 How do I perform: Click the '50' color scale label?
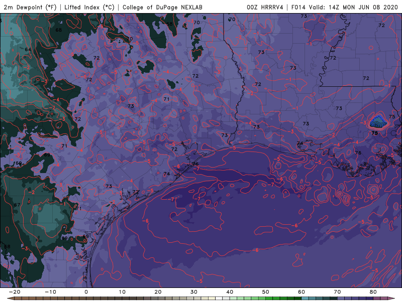click(x=266, y=292)
